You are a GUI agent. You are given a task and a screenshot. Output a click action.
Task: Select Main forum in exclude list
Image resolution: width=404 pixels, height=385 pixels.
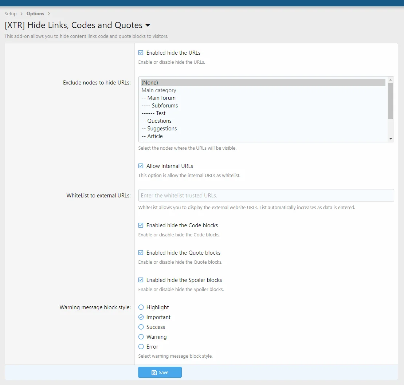[161, 98]
